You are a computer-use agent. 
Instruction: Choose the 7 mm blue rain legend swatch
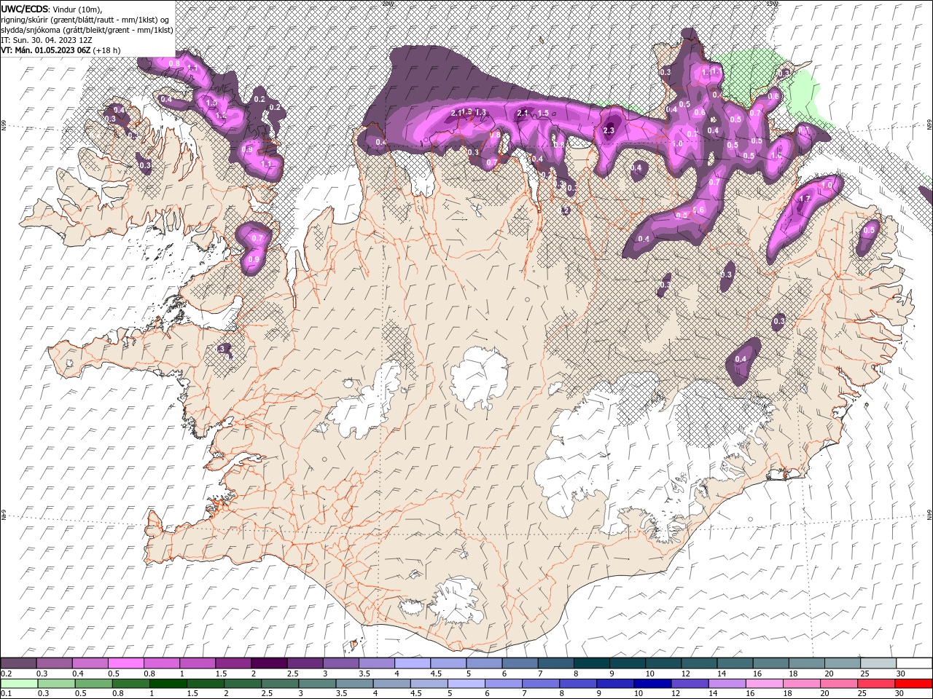point(540,684)
